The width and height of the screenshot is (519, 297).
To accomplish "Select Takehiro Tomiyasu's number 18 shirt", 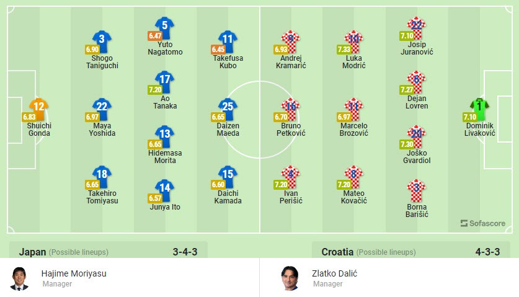I will coord(102,176).
